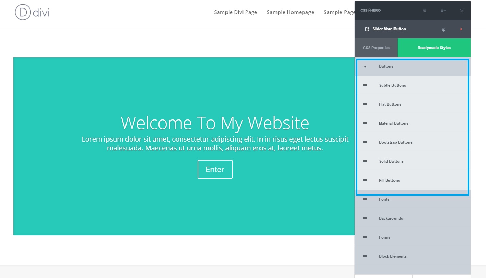Expand the Backgrounds section
This screenshot has width=486, height=278.
coord(413,218)
